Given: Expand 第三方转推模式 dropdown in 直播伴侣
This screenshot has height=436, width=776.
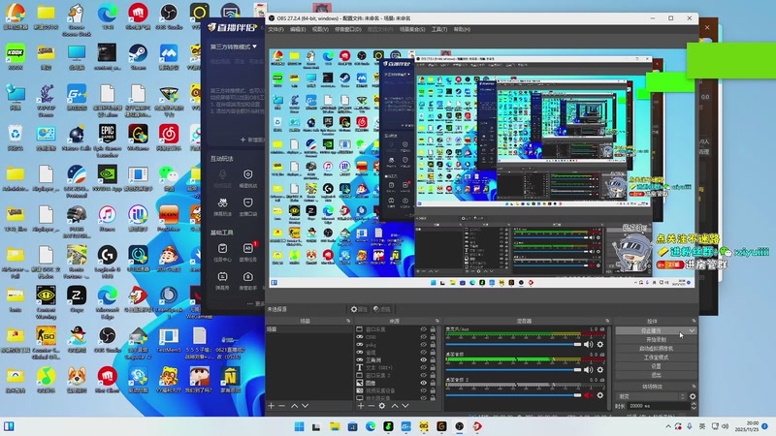Looking at the screenshot, I should tap(234, 47).
